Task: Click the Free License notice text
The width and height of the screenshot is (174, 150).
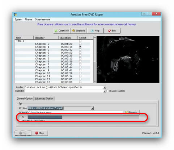Action: [x=87, y=25]
